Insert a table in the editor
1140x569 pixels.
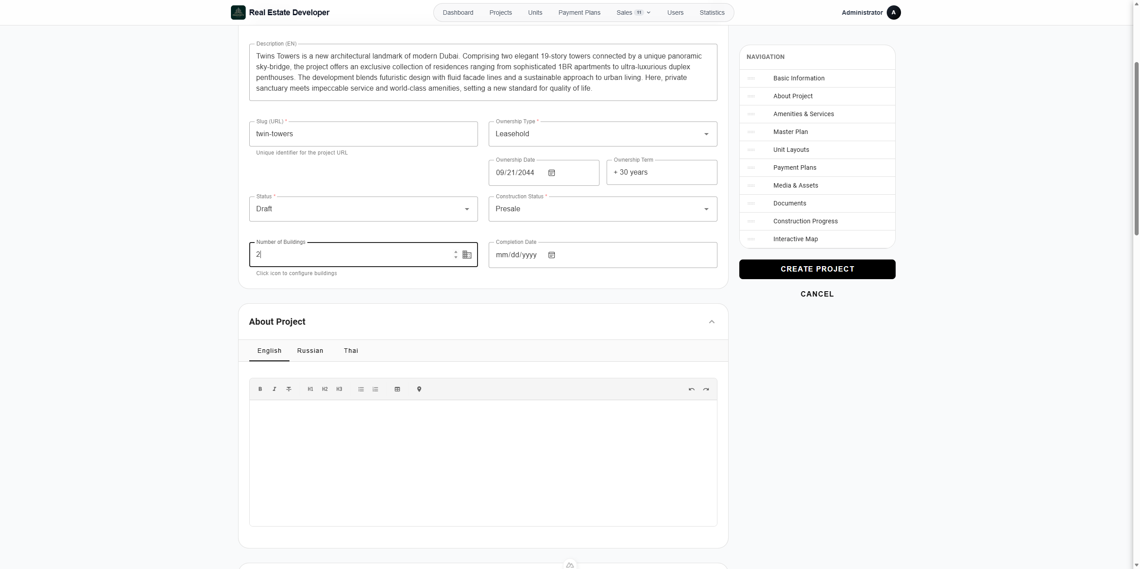[397, 389]
